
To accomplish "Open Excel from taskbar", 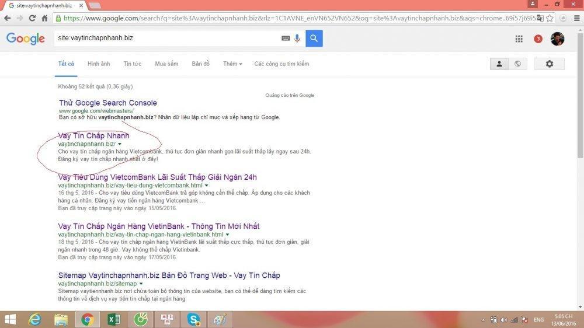I will coord(114,319).
